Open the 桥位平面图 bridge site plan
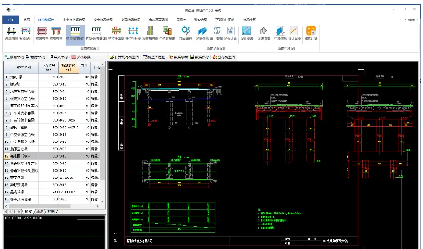423x249 pixels. pyautogui.click(x=116, y=33)
